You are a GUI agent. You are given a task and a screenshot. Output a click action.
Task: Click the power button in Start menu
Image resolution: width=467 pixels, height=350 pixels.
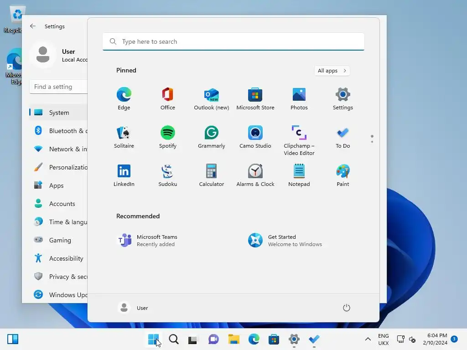coord(347,308)
